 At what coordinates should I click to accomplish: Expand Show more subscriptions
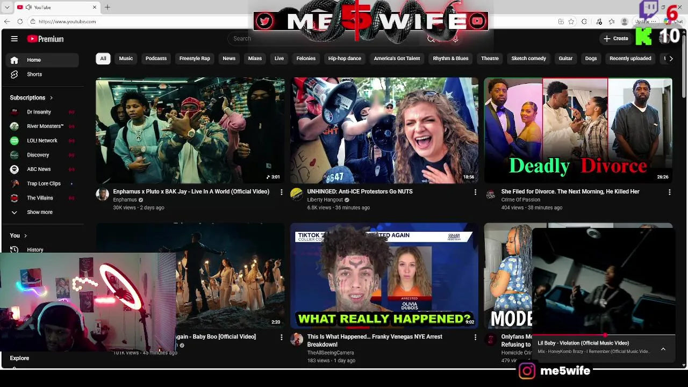(43, 212)
